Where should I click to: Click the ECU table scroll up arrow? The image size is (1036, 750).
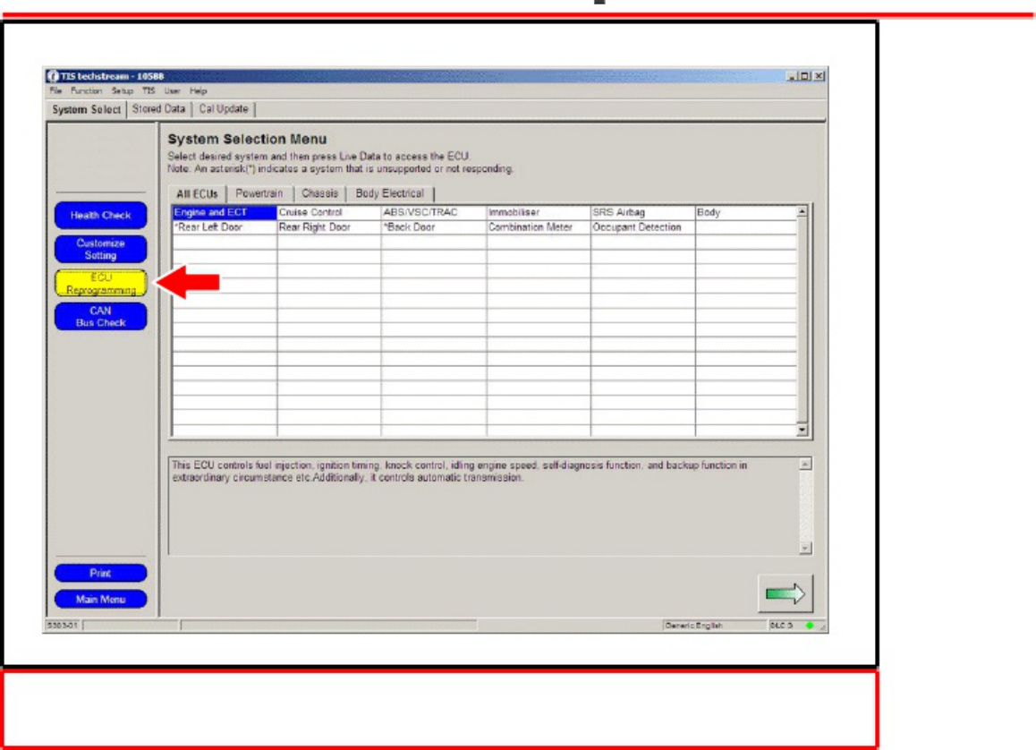coord(802,211)
